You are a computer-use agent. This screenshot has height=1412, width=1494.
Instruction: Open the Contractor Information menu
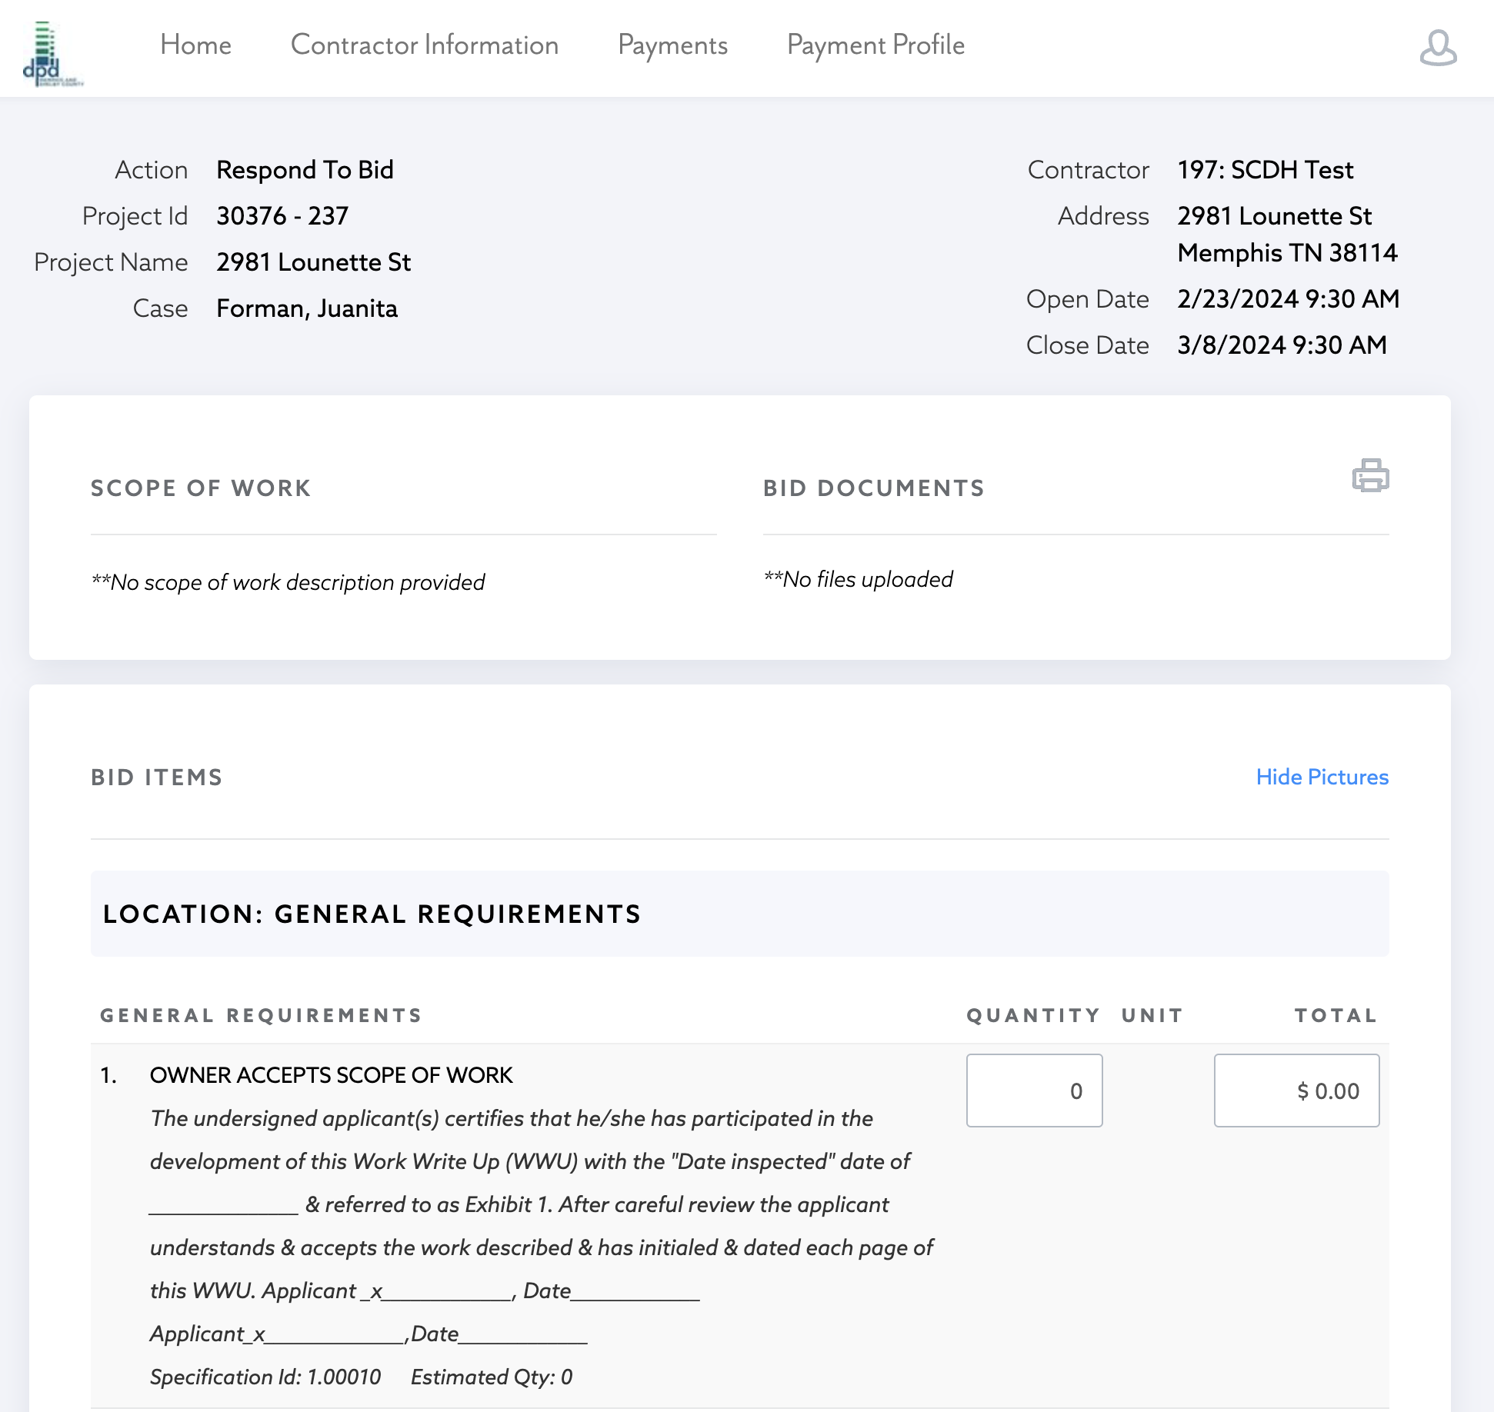(424, 45)
